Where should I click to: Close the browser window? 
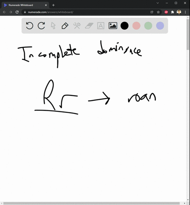185,3
